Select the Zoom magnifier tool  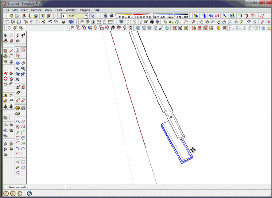tap(17, 69)
